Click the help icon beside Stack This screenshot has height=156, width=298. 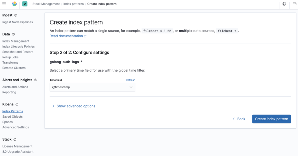(15, 139)
